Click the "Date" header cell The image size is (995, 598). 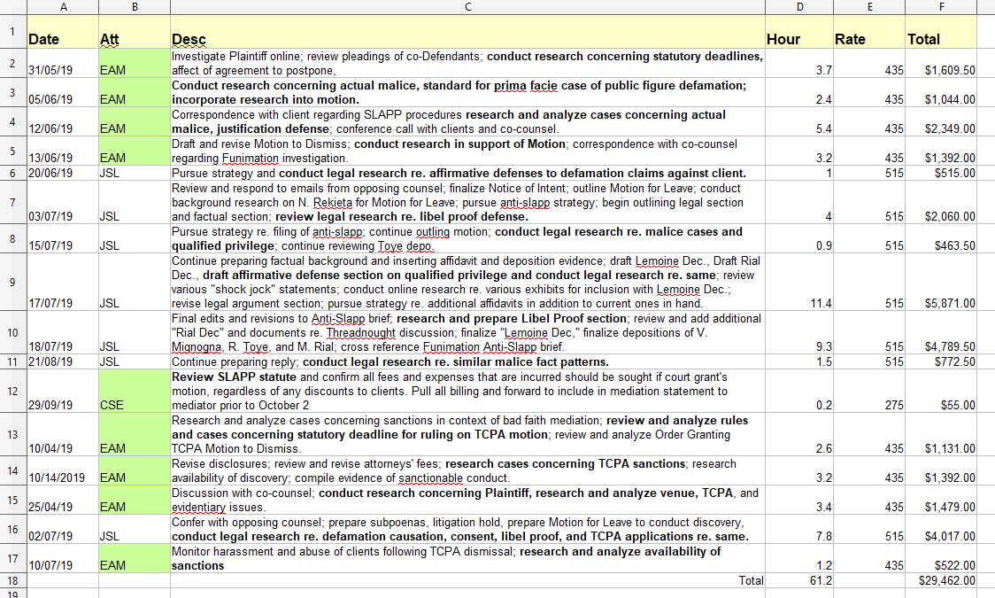point(63,32)
